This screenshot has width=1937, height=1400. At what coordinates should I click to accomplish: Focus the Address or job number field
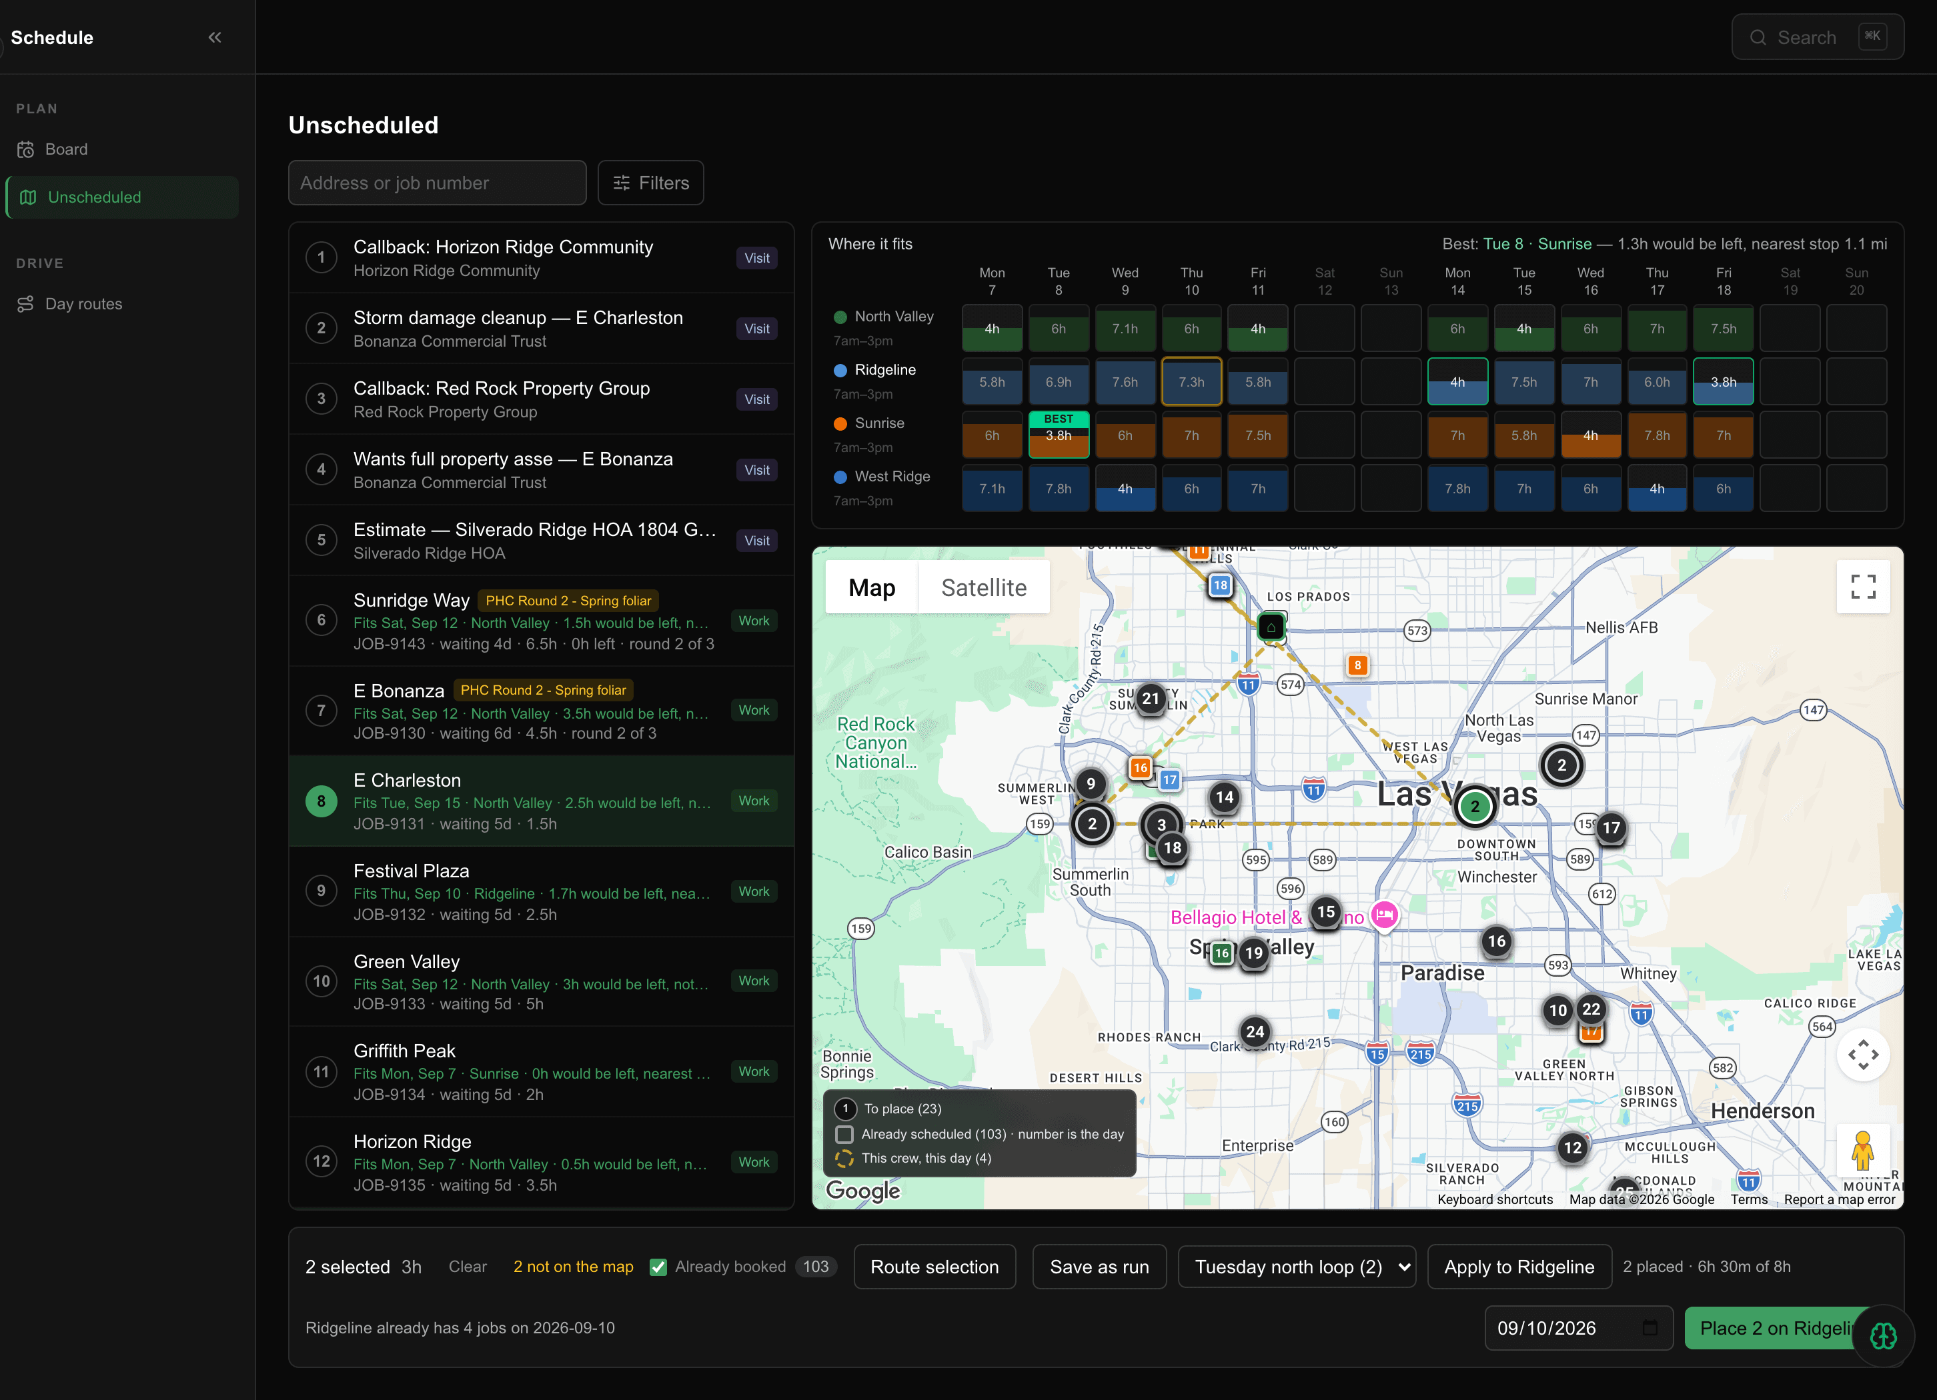click(436, 183)
